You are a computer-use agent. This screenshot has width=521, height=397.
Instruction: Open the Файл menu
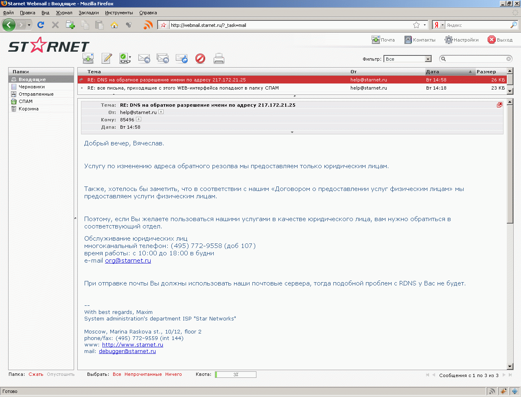coord(8,13)
